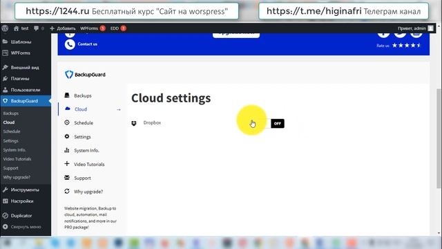Open Support tab in BackupGuard panel

point(82,178)
